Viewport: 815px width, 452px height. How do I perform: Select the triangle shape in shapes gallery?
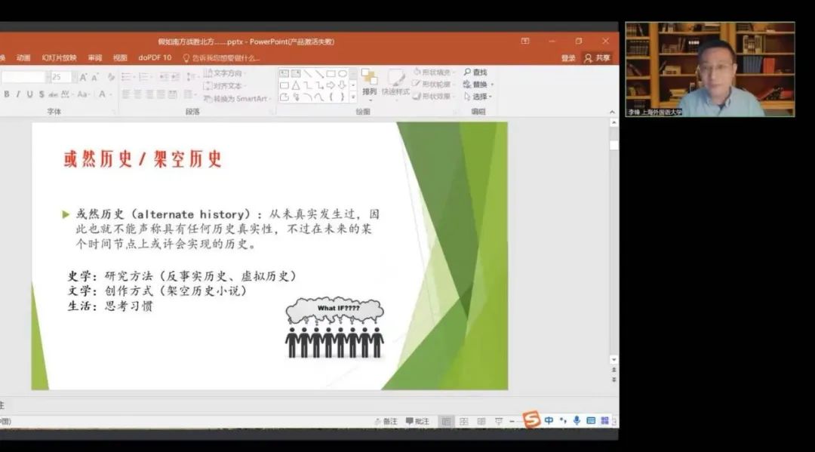(295, 85)
